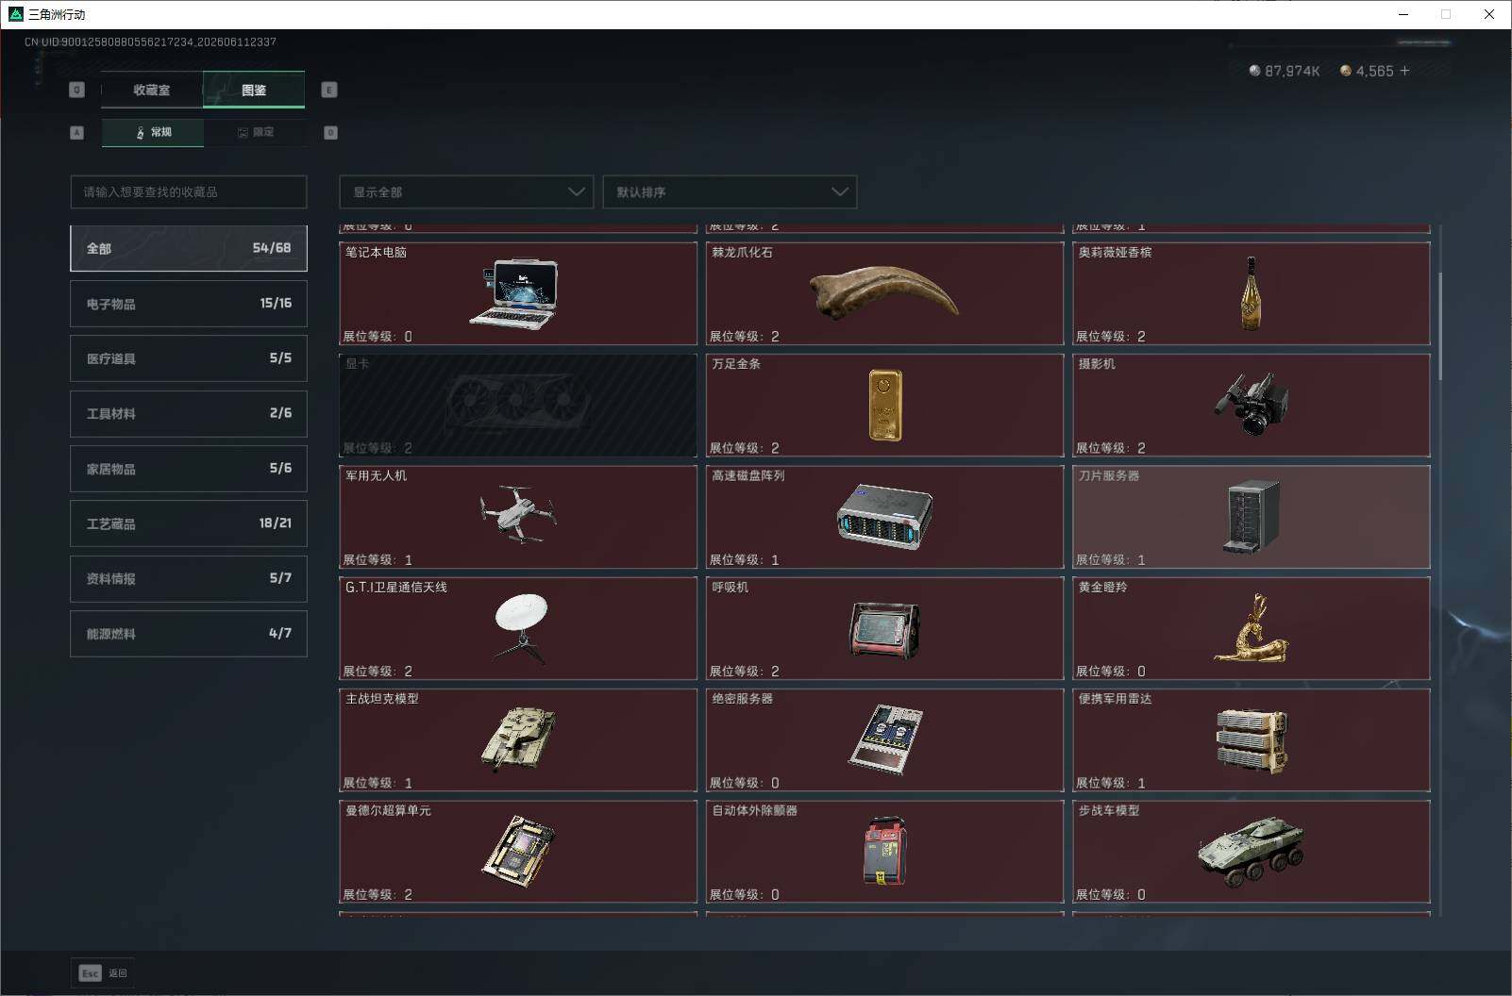Click the G.T.I卫星通信天线 item name
The width and height of the screenshot is (1512, 996).
pos(396,587)
